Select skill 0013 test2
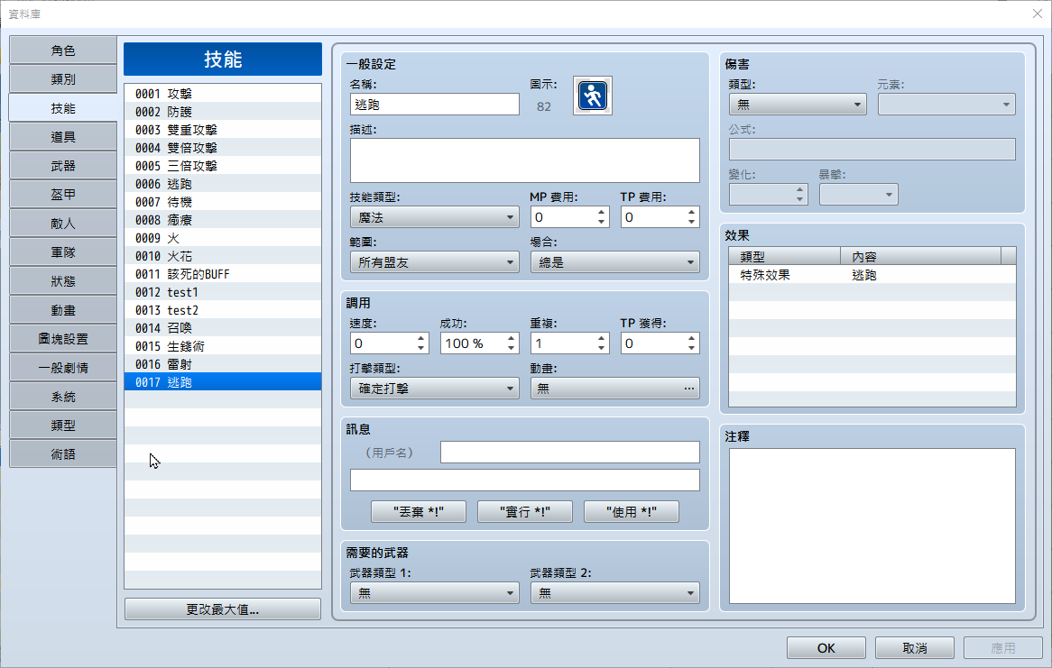The image size is (1052, 668). click(x=223, y=310)
